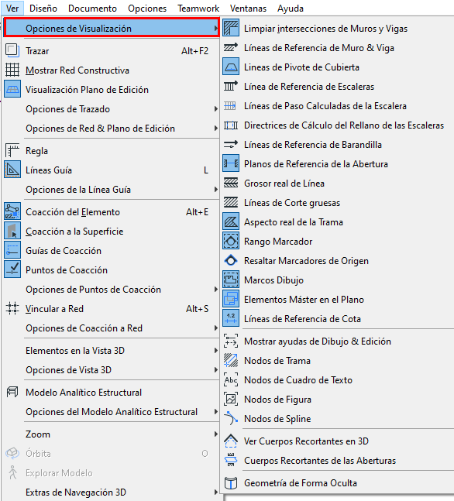
Task: Click the Líneas de Referencia de Barandilla icon
Action: point(231,145)
